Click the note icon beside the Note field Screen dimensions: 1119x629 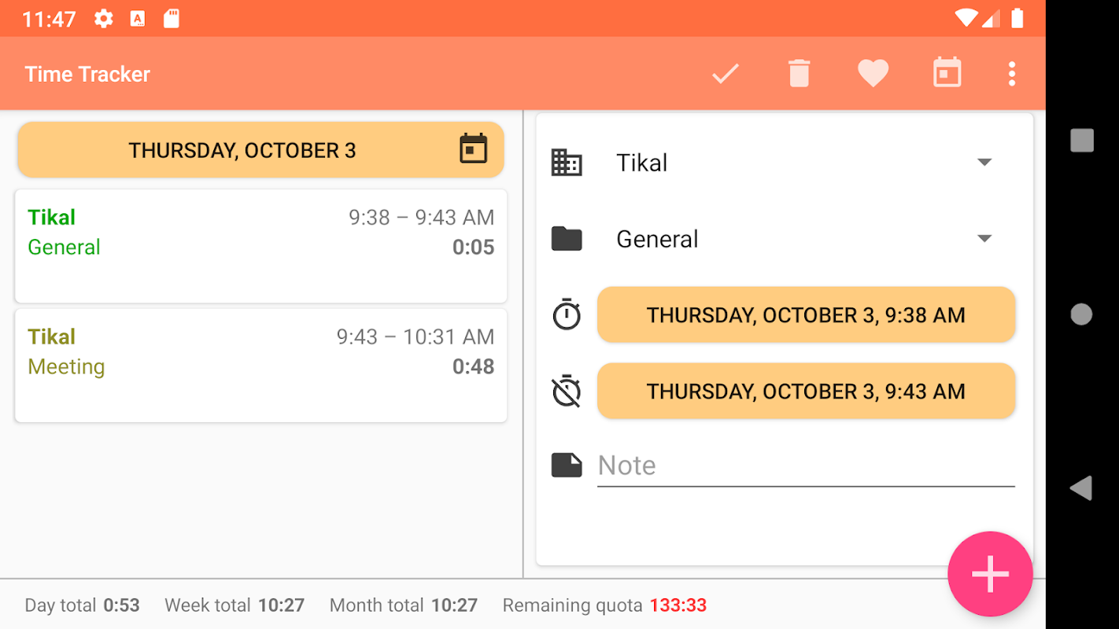pos(567,465)
